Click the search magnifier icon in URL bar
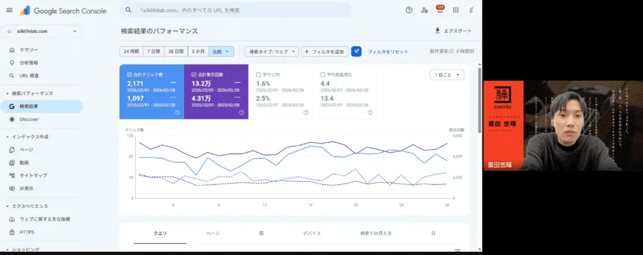 [128, 10]
